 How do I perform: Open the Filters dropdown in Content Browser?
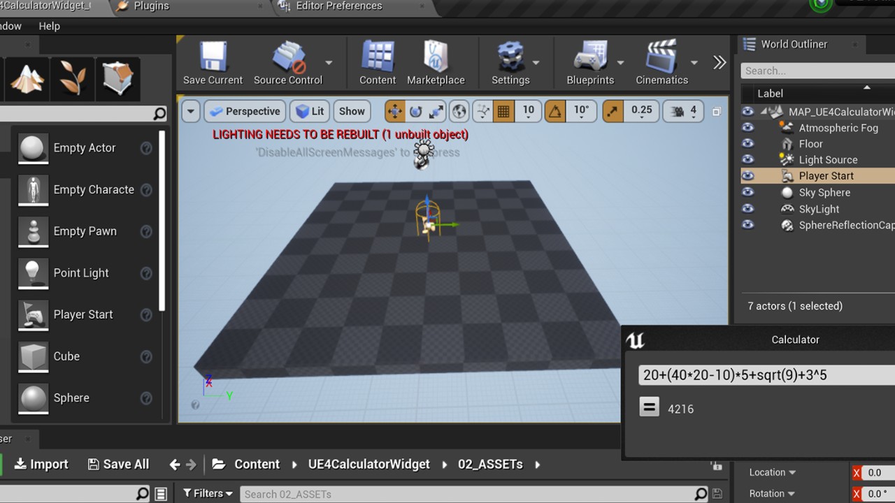(x=208, y=493)
